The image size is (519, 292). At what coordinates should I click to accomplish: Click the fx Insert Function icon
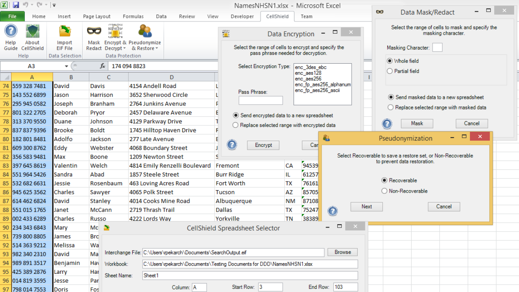pos(103,66)
